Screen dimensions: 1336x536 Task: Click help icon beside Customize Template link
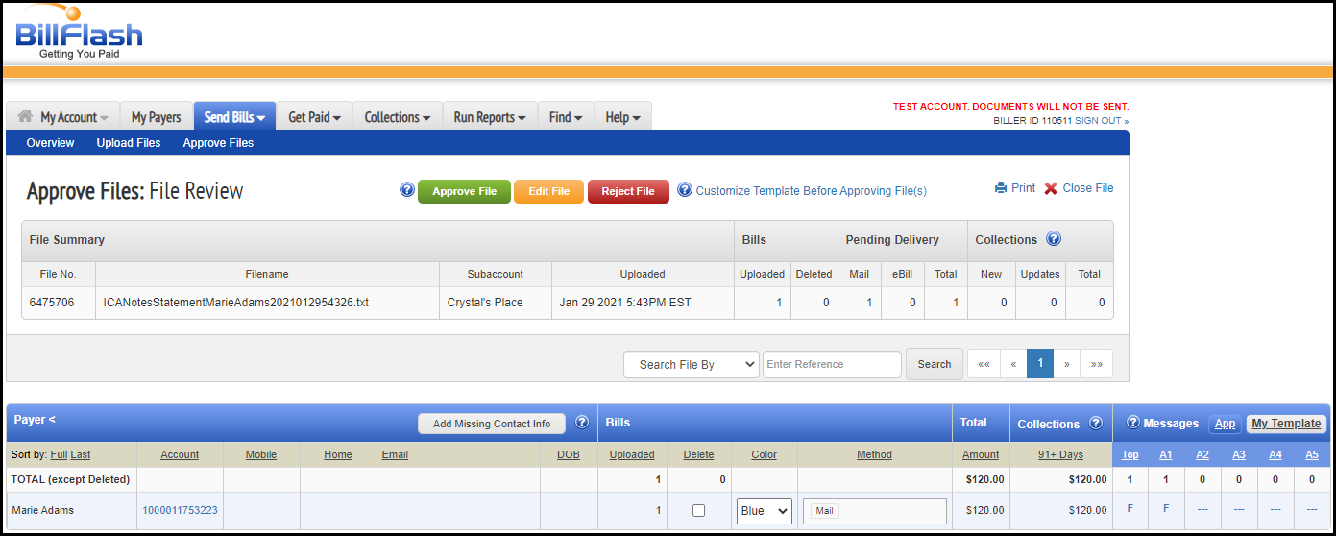click(685, 190)
